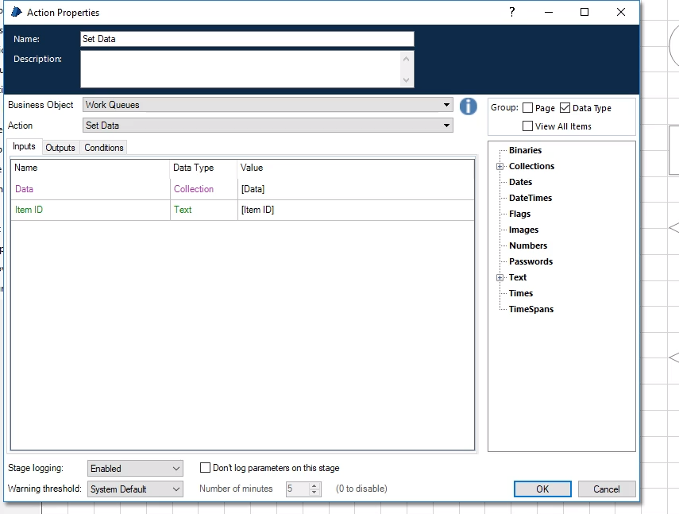Select the Numbers tree item

(x=528, y=245)
